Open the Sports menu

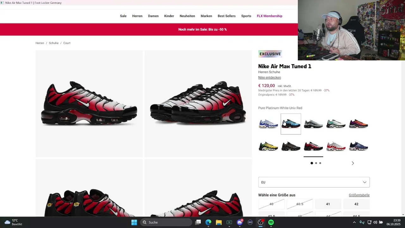click(246, 16)
